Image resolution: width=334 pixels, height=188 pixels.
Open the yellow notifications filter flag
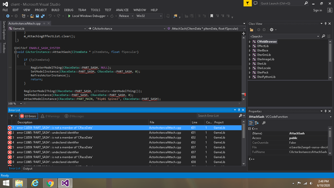click(x=247, y=3)
